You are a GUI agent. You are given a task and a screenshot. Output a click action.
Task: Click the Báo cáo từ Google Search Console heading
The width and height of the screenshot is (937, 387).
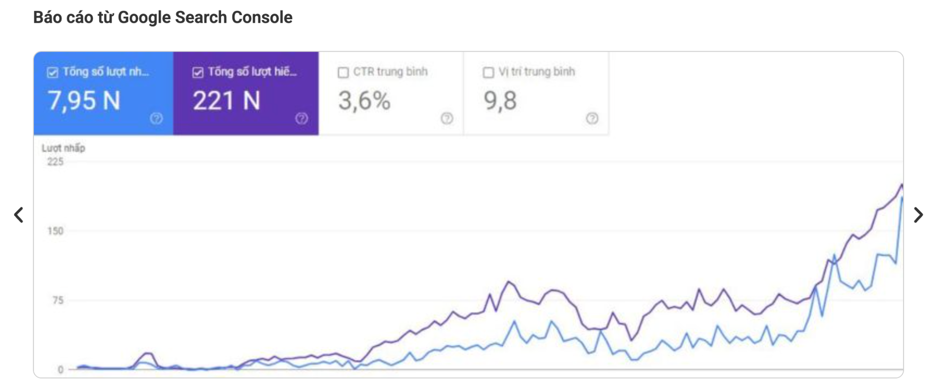click(x=163, y=17)
